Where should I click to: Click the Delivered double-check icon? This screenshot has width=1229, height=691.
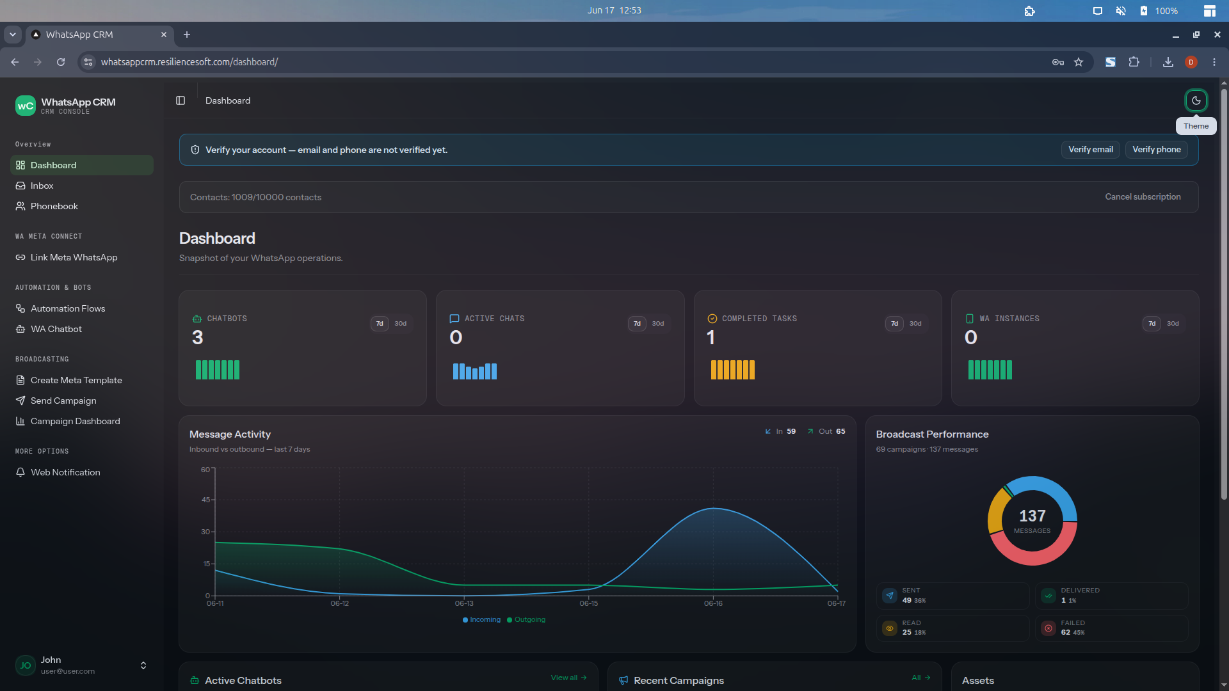[x=1048, y=596]
